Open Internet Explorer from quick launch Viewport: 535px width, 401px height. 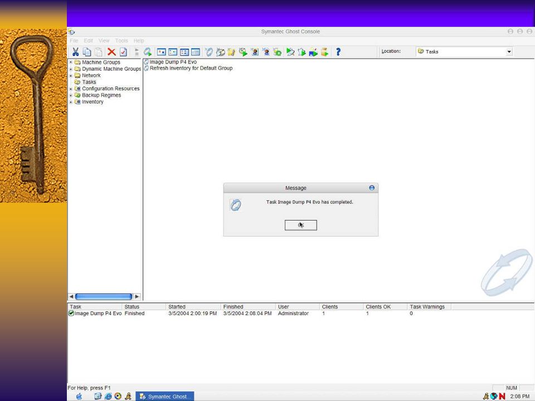pos(108,396)
